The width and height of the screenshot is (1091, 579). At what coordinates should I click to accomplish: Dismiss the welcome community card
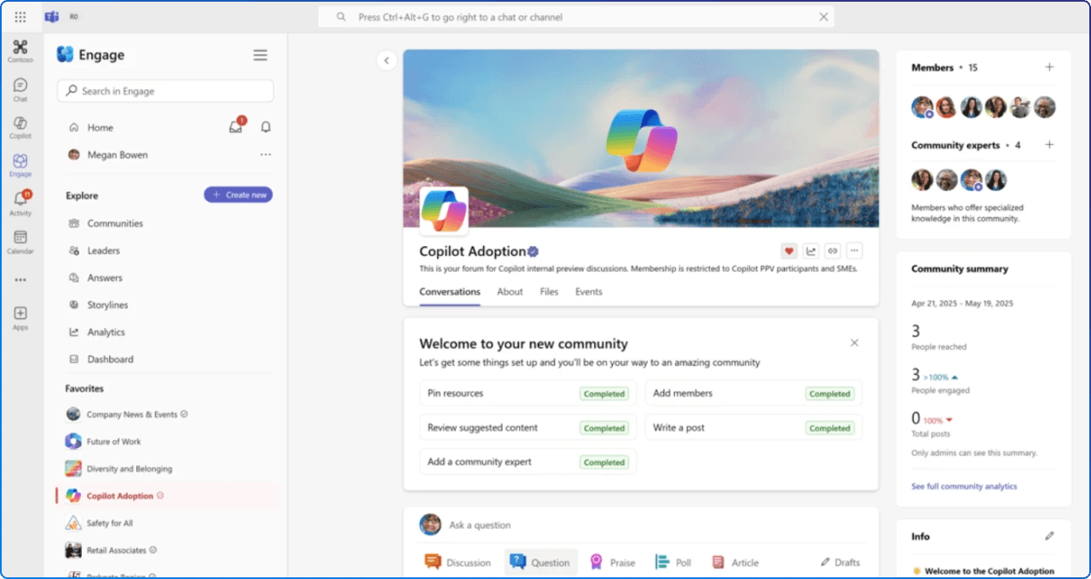(855, 343)
